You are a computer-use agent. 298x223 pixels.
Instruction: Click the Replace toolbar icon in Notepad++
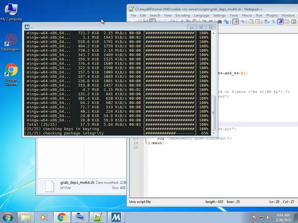pos(226,21)
